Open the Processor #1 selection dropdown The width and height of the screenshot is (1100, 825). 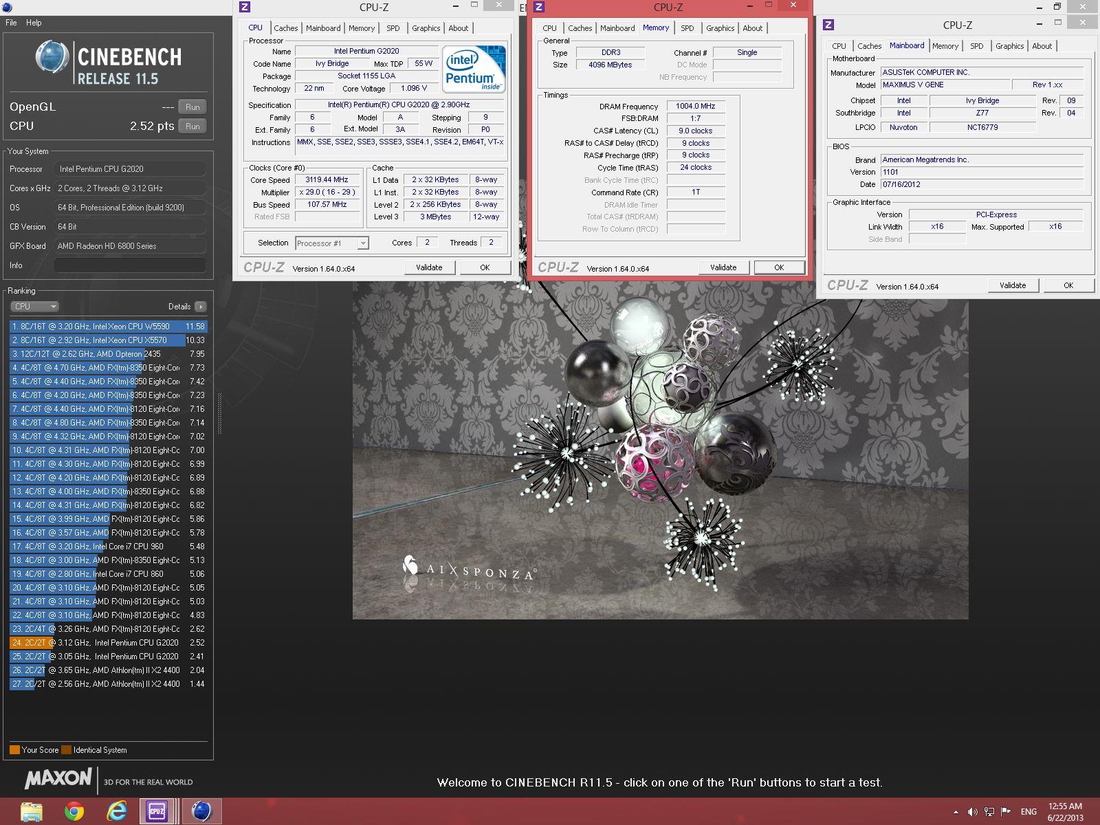[x=332, y=243]
